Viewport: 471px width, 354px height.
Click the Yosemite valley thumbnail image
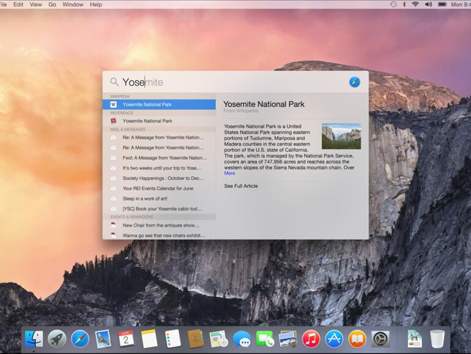pyautogui.click(x=341, y=136)
